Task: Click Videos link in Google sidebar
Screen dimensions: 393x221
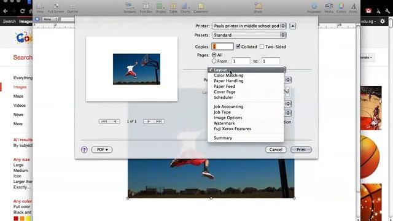Action: (20, 106)
